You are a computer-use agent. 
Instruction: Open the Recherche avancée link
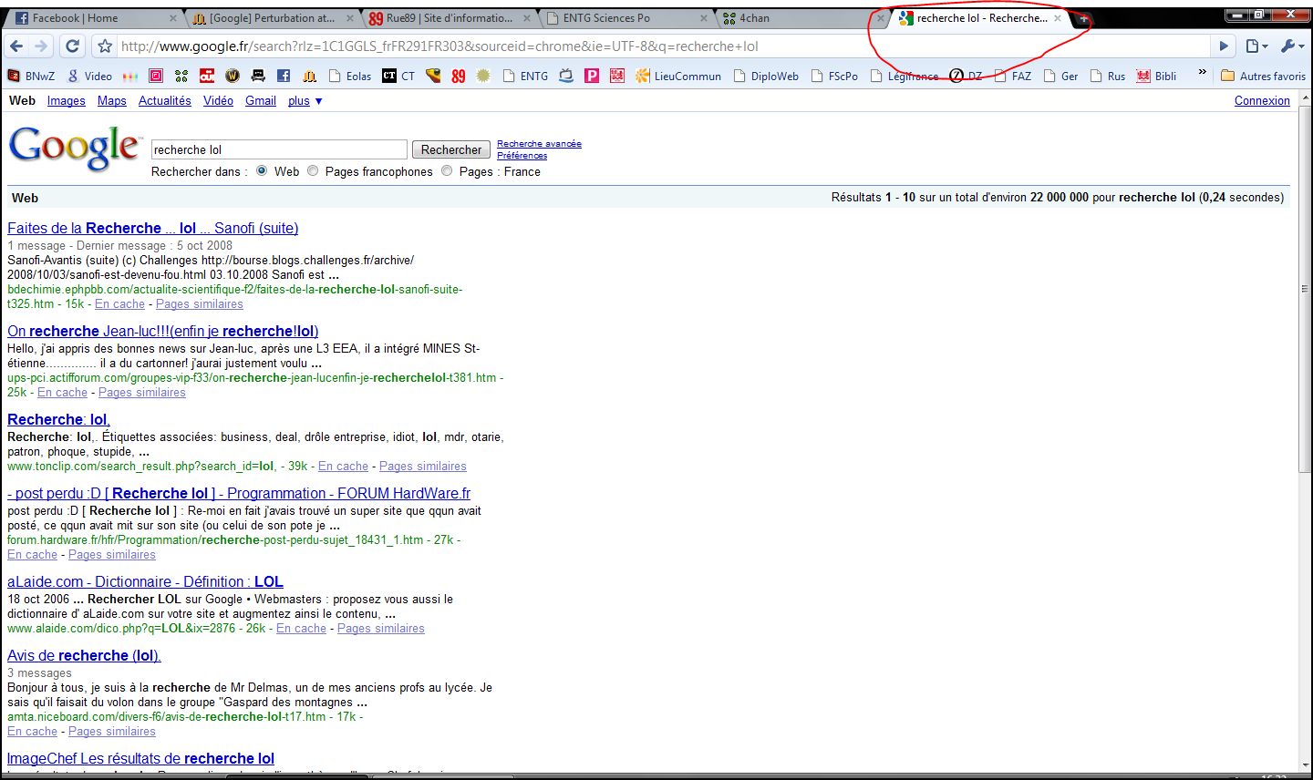tap(539, 144)
